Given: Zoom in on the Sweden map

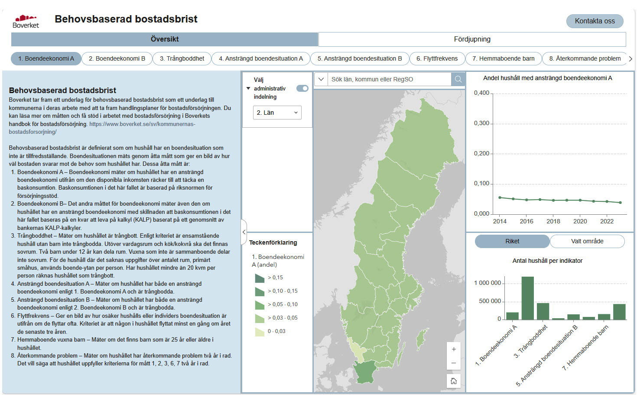Looking at the screenshot, I should click(x=454, y=349).
